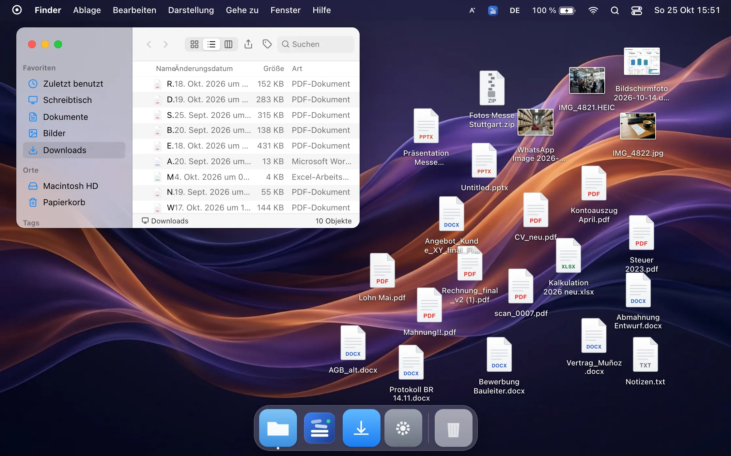Select the Excel-Arbeits... file row
731x456 pixels.
[x=246, y=177]
